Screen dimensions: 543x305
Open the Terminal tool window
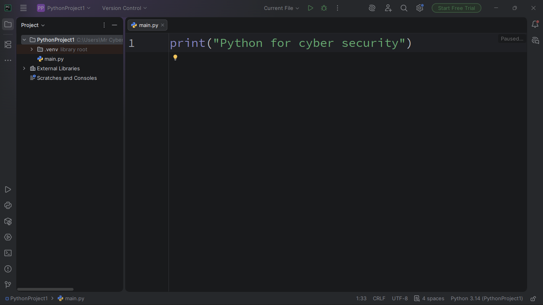pyautogui.click(x=8, y=253)
